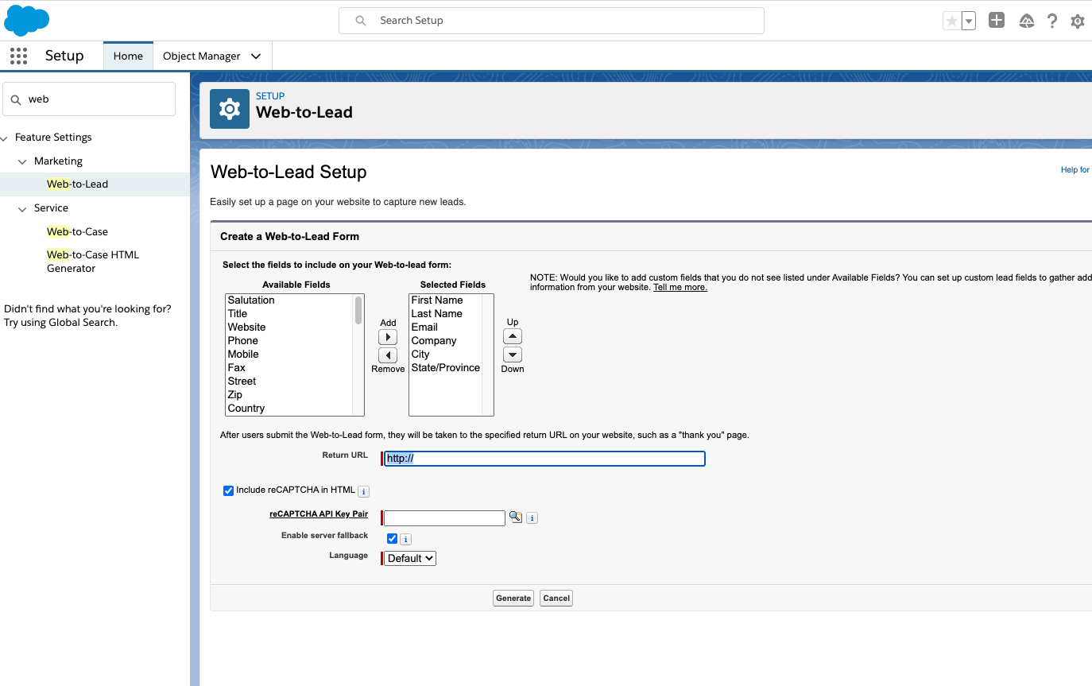Screen dimensions: 1092x686
Task: Open the favorites list dropdown arrow
Action: point(969,21)
